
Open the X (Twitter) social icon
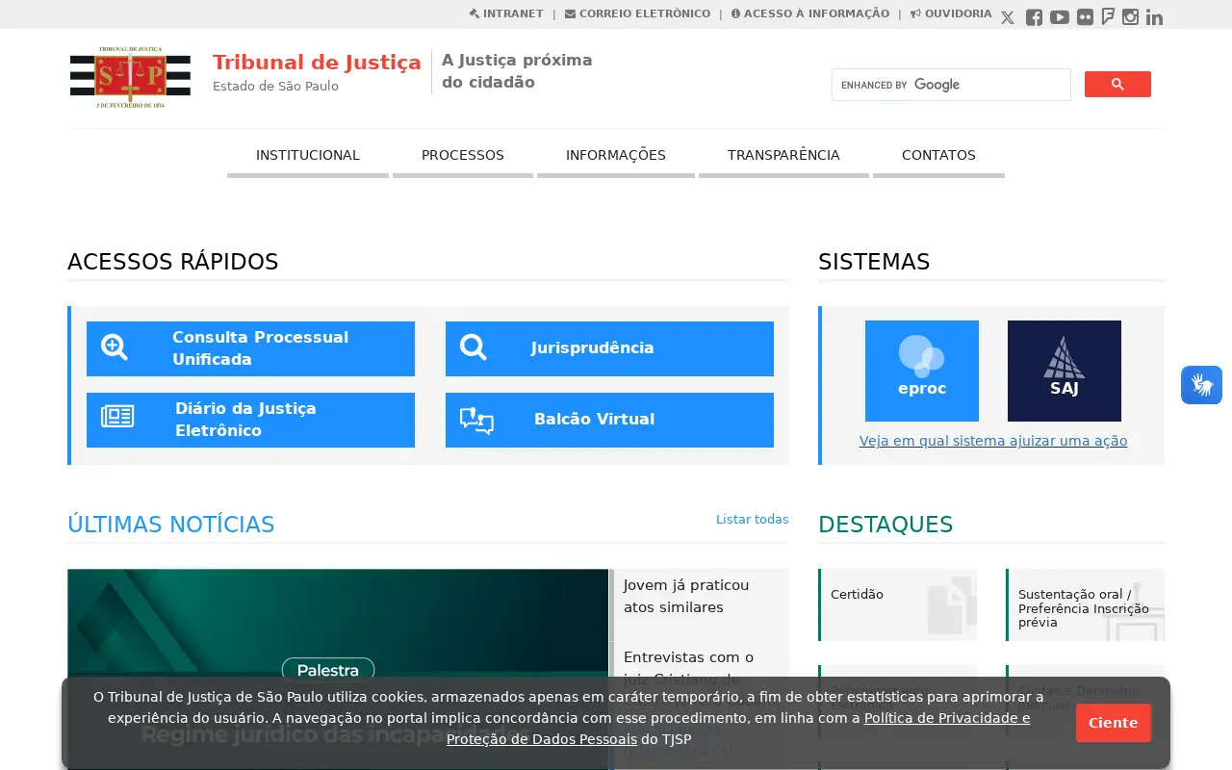[1008, 17]
